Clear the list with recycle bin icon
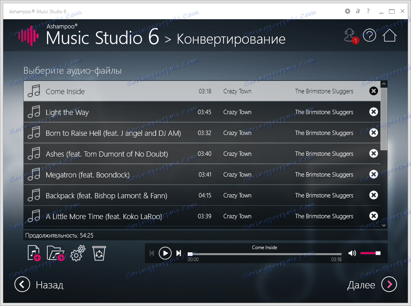This screenshot has height=306, width=411. click(x=99, y=253)
